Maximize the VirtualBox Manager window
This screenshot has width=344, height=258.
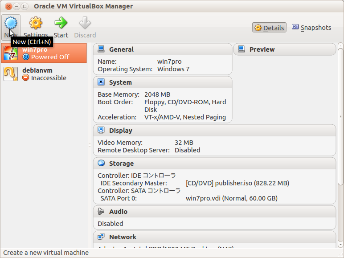coord(25,6)
